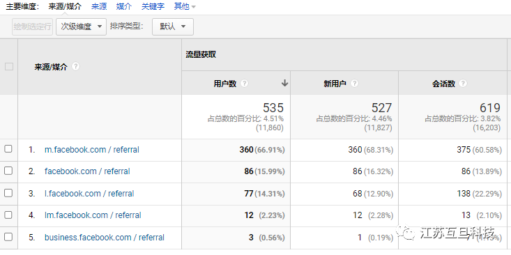Sort table by 会话数 column header

click(x=443, y=84)
